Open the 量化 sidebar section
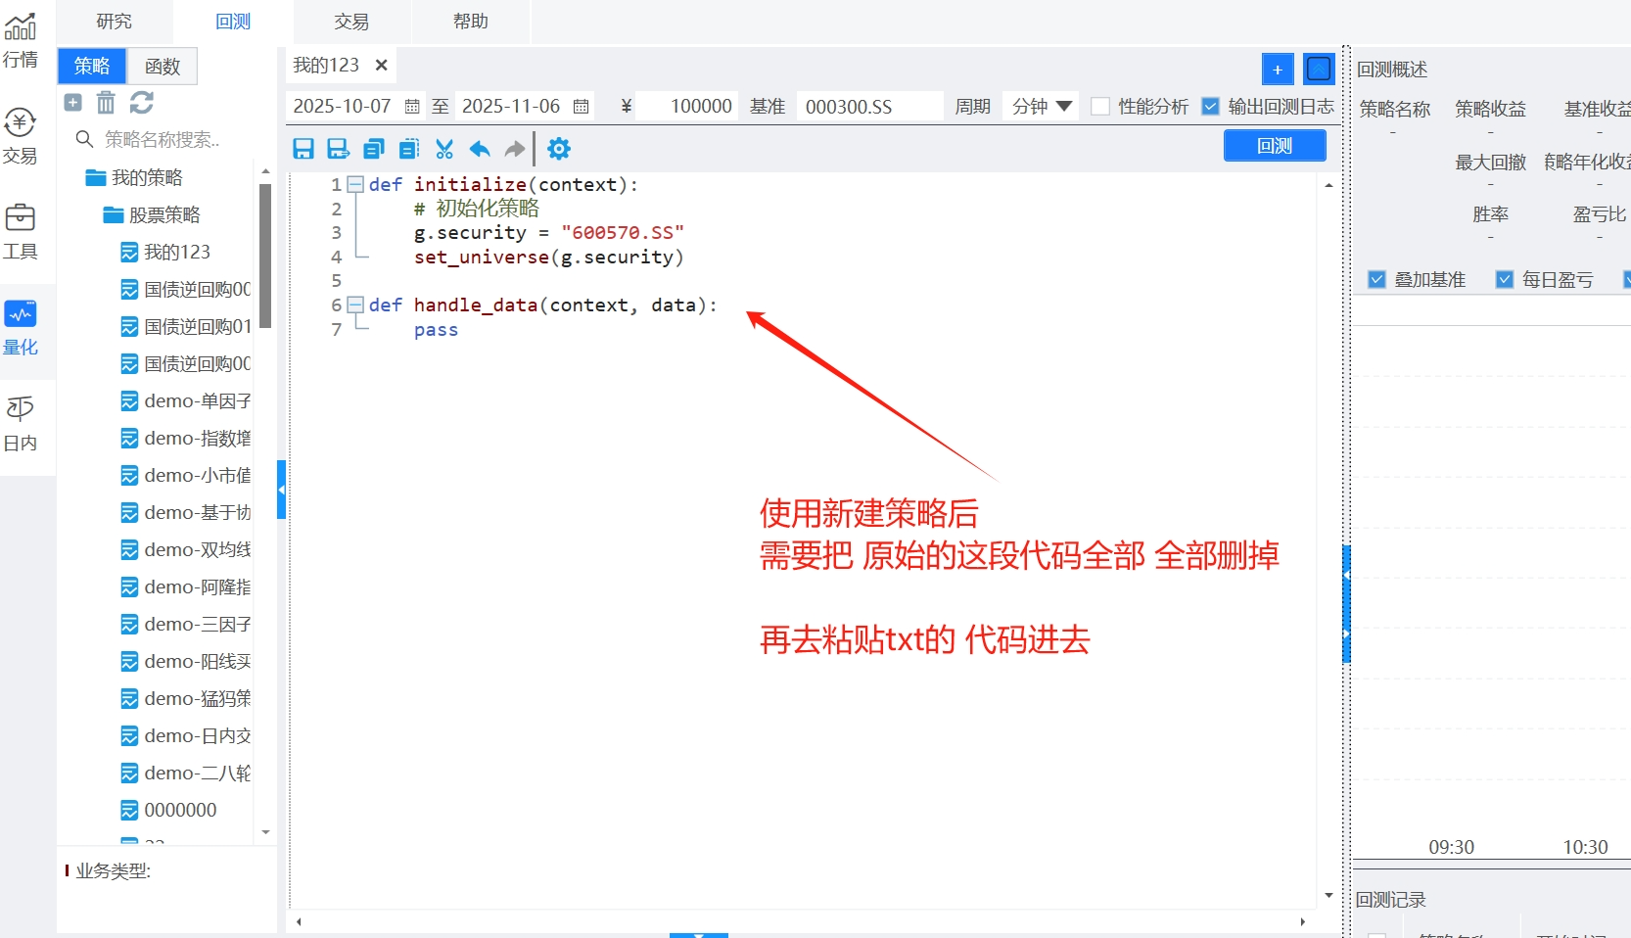1631x938 pixels. (x=21, y=327)
